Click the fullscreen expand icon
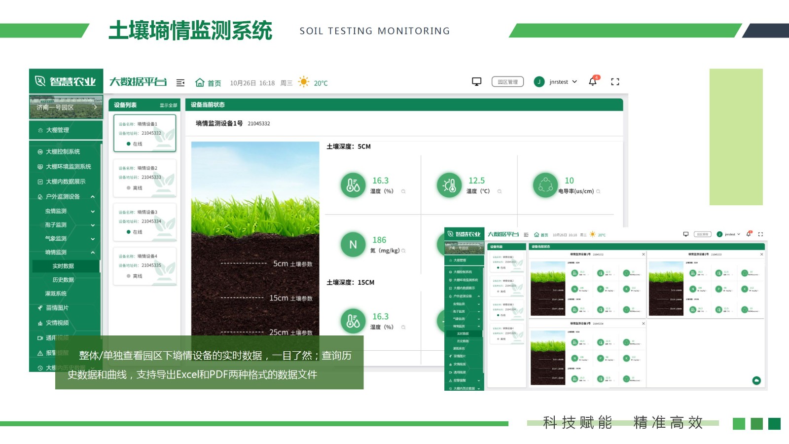Viewport: 789px width, 444px height. [x=615, y=82]
